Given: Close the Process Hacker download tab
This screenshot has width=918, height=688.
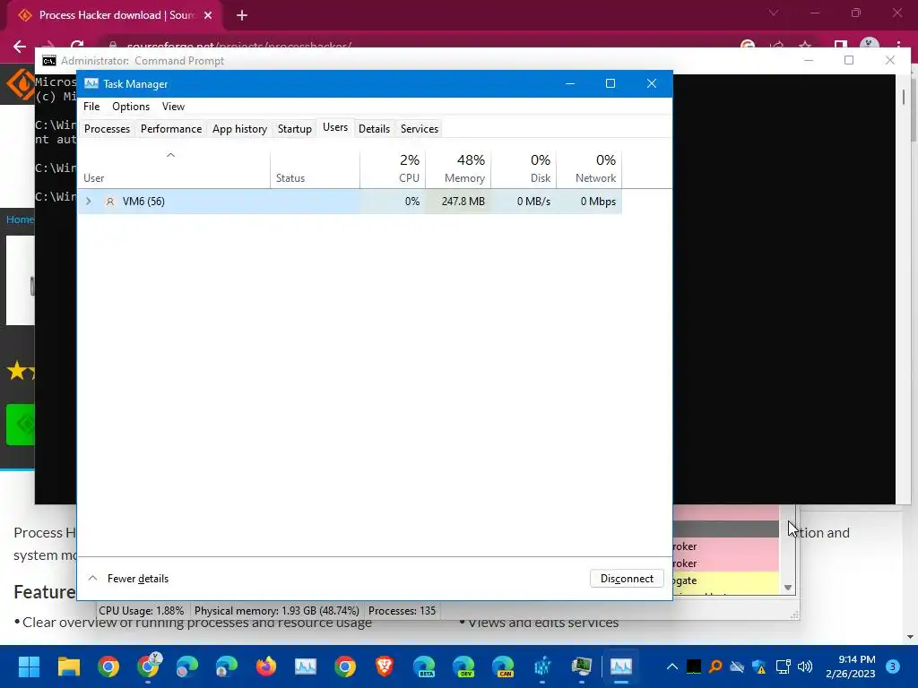Looking at the screenshot, I should tap(208, 16).
